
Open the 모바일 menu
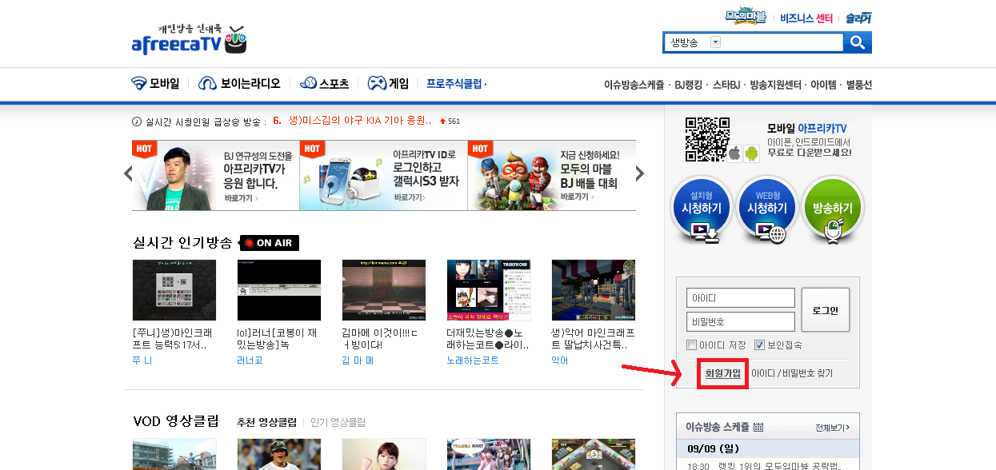tap(155, 83)
